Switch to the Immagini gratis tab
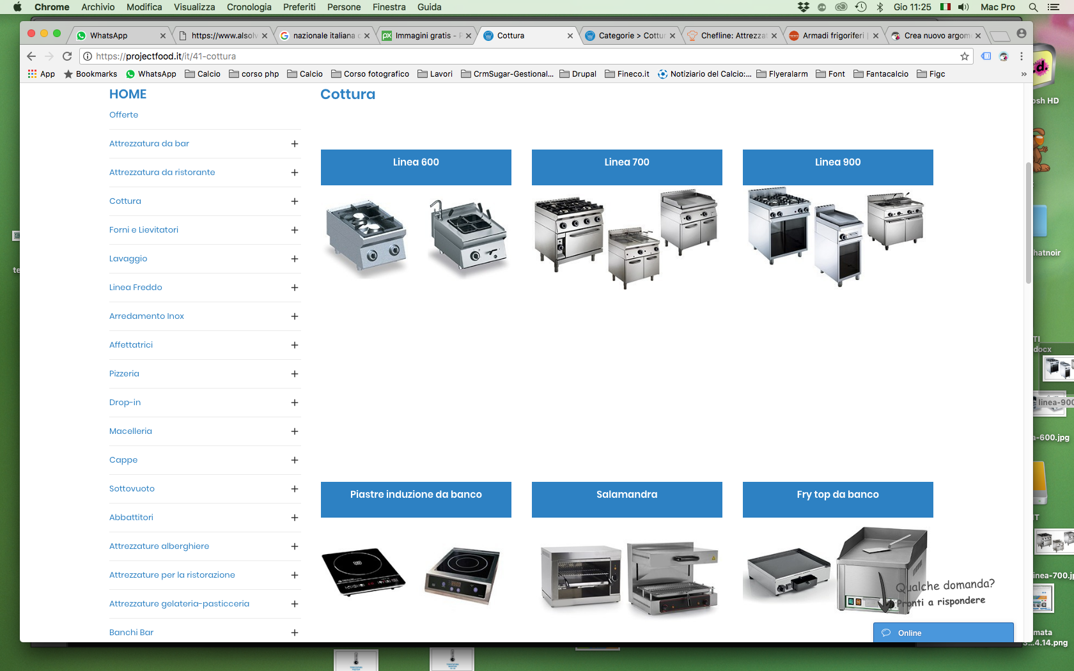The image size is (1074, 671). (427, 36)
